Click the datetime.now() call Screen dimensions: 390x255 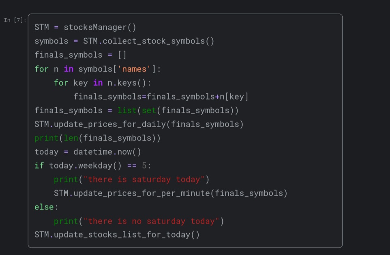pyautogui.click(x=107, y=152)
